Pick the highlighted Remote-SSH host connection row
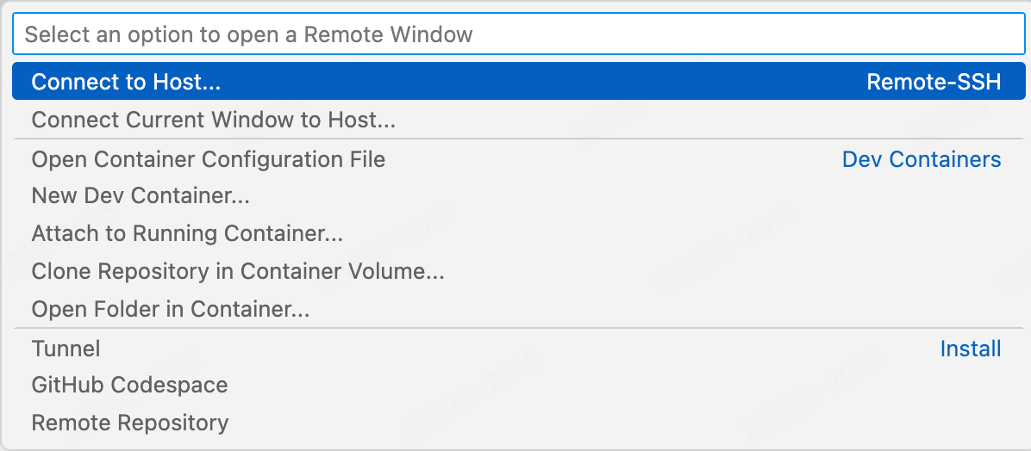The image size is (1031, 451). click(x=517, y=82)
